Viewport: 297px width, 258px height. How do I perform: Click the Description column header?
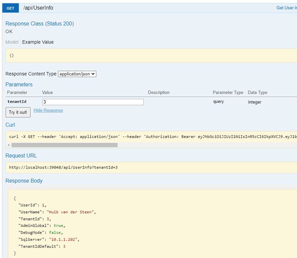point(159,93)
